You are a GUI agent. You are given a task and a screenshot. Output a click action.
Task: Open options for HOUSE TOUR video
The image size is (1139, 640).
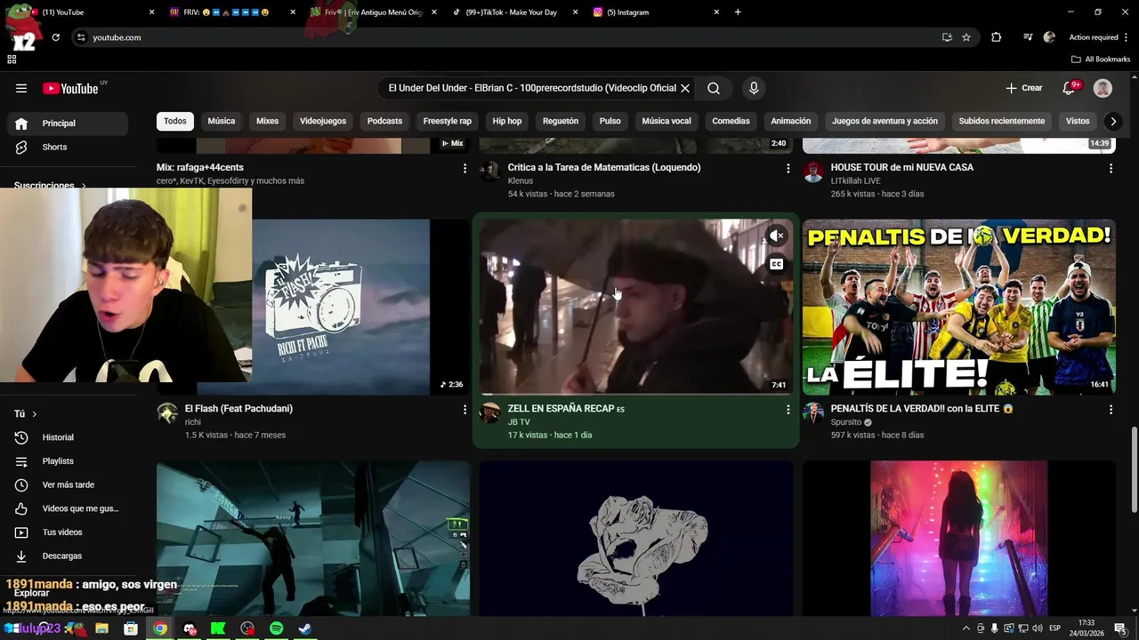[1111, 168]
